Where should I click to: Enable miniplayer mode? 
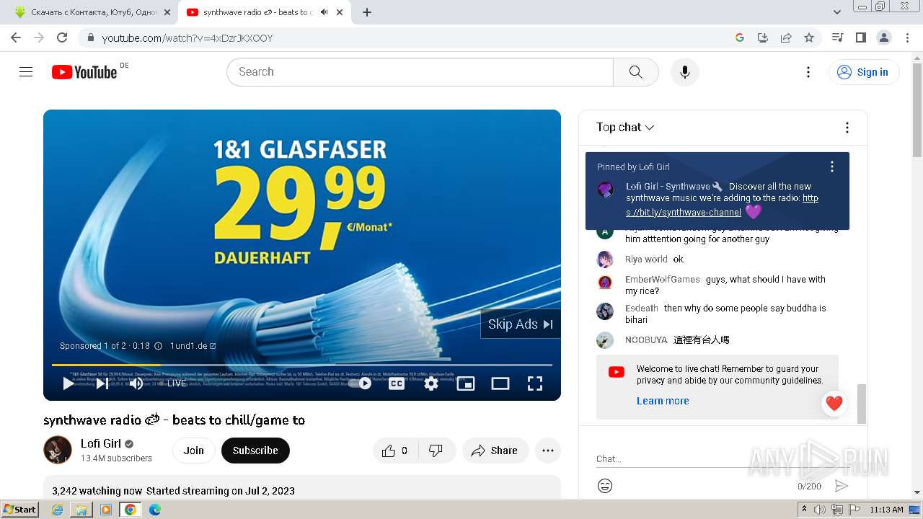(x=466, y=383)
